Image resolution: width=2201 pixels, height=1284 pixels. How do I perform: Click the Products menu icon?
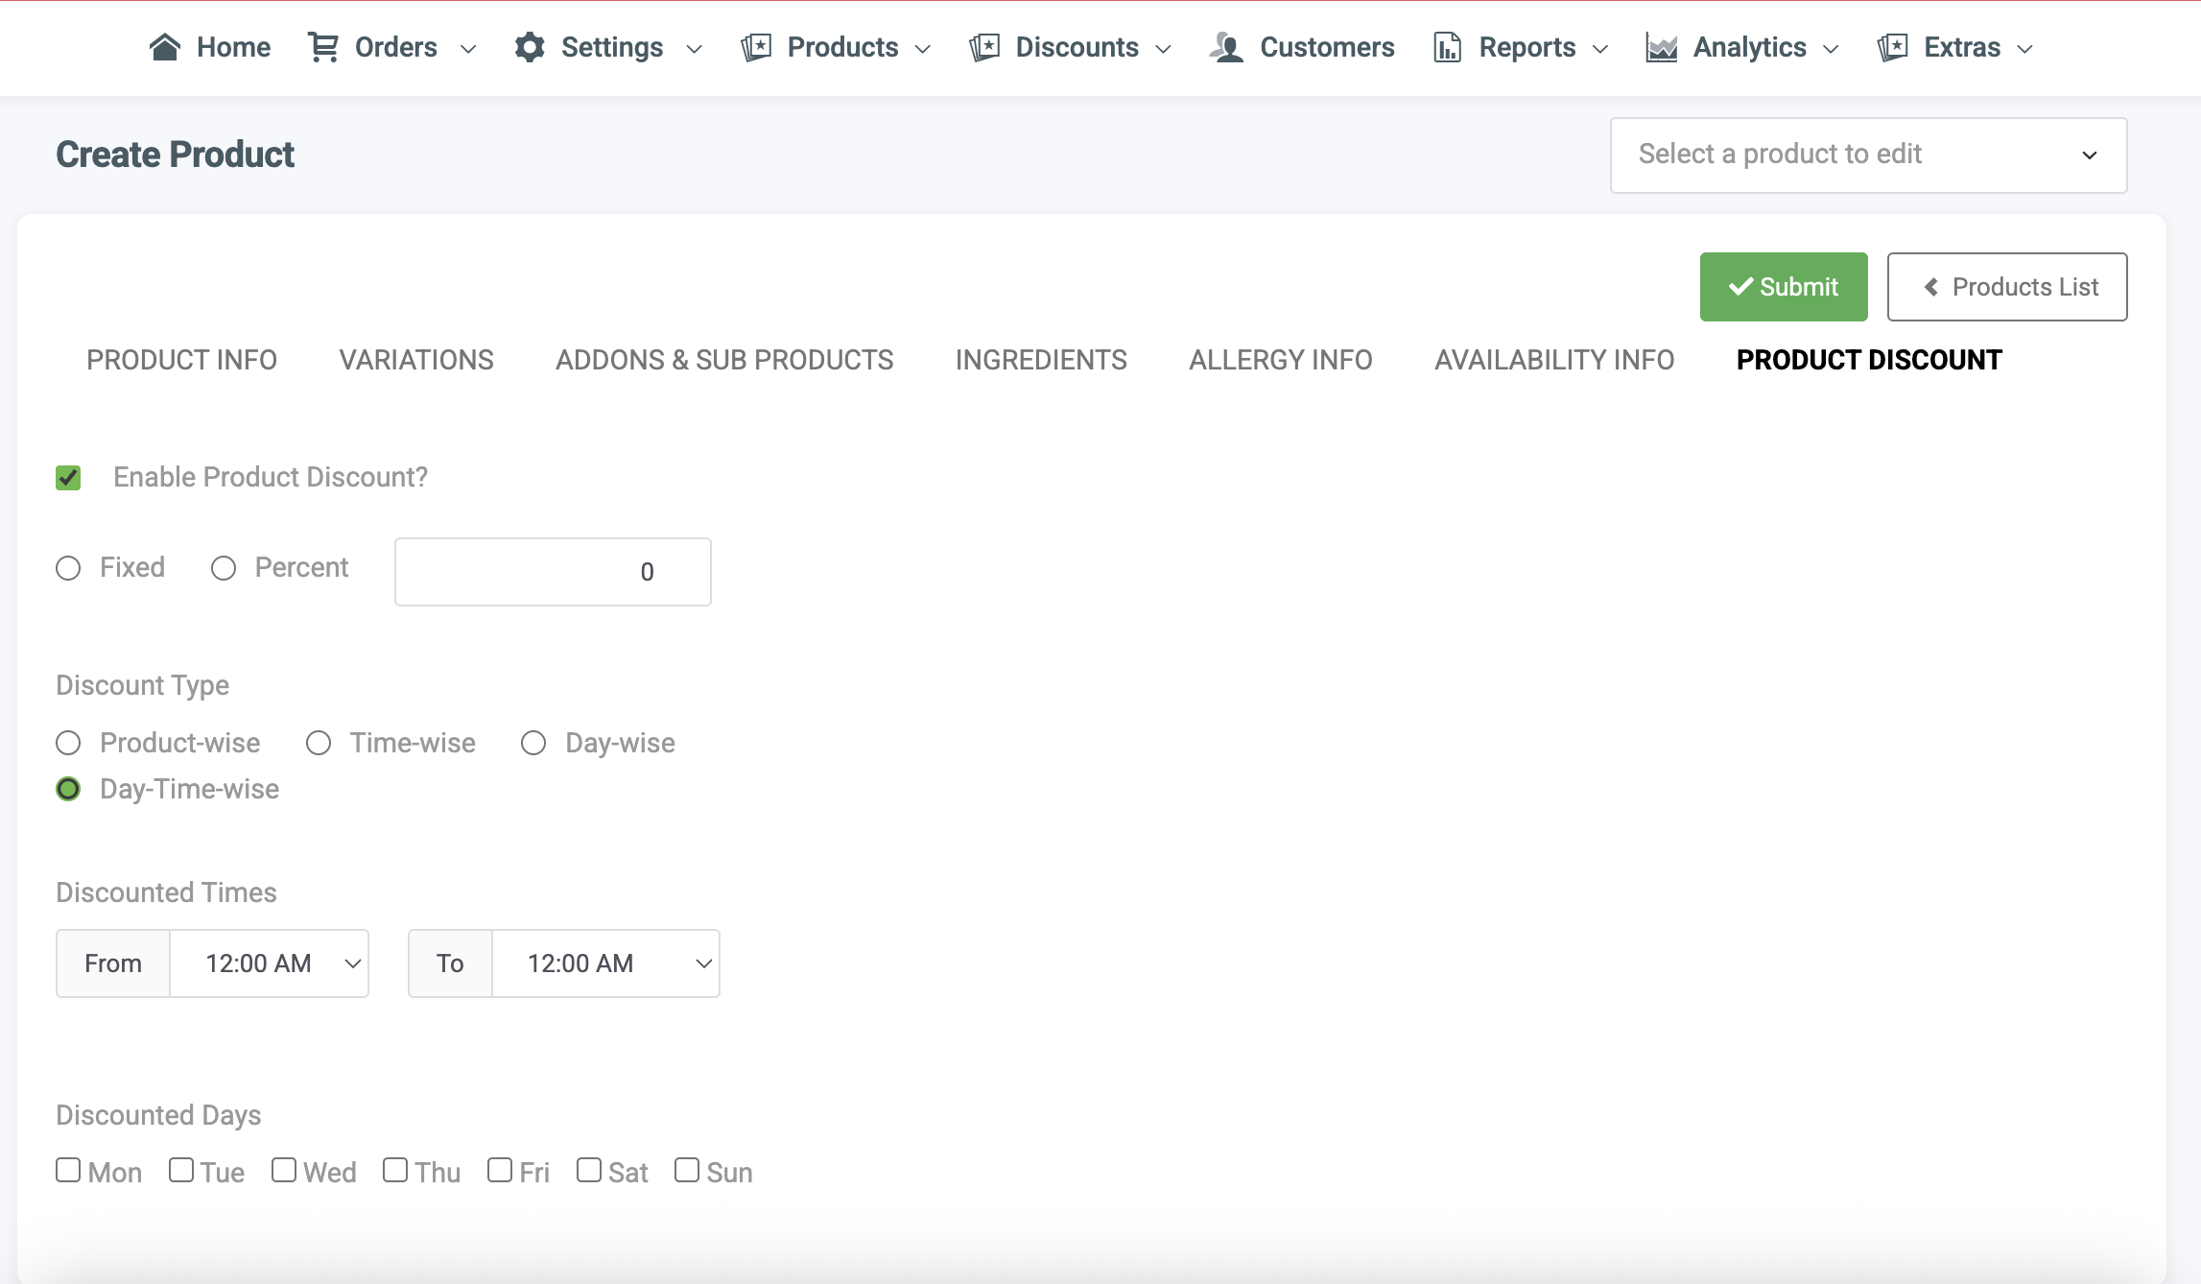point(756,47)
